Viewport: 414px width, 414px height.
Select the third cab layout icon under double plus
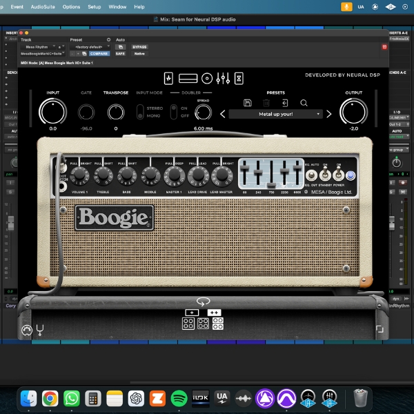[x=218, y=324]
